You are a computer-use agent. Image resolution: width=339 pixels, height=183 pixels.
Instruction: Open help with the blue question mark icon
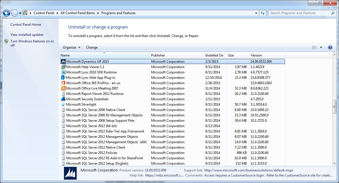(x=330, y=47)
